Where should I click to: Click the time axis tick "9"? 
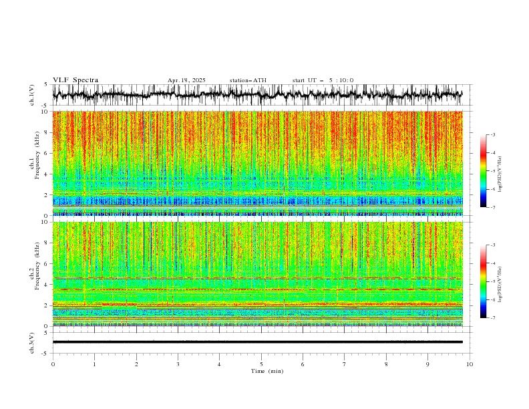click(427, 364)
